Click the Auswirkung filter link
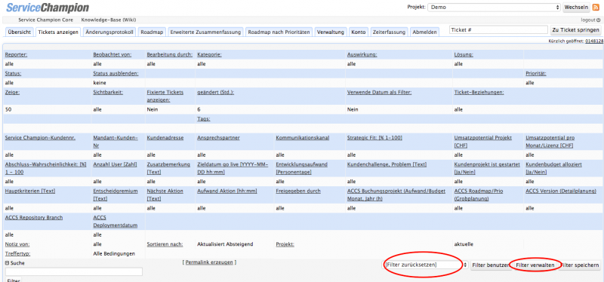Screen dimensions: 604x282 tap(362, 54)
